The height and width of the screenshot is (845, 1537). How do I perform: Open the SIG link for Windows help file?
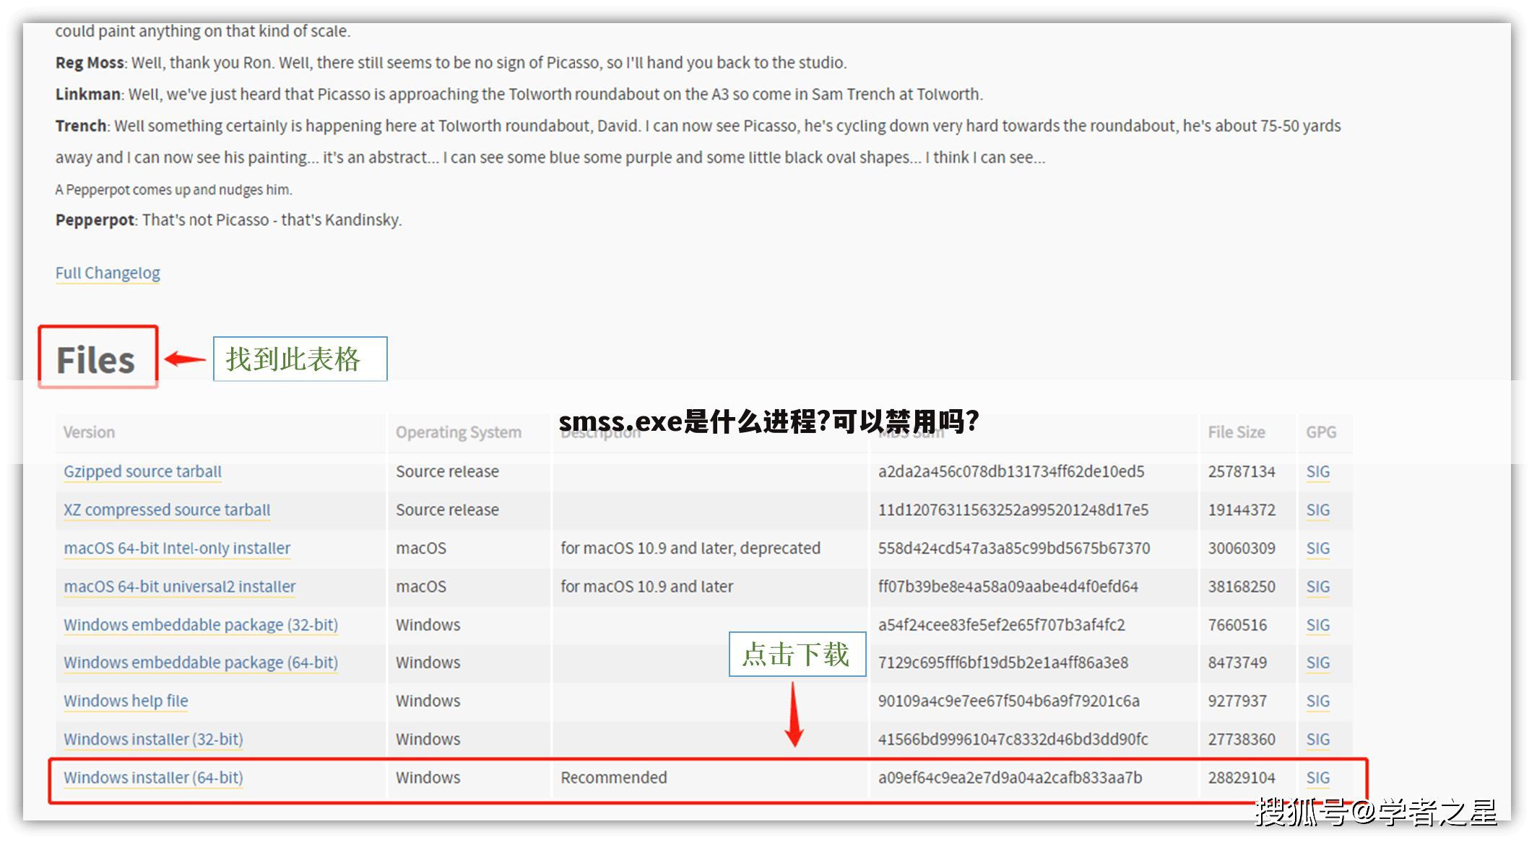click(1317, 701)
